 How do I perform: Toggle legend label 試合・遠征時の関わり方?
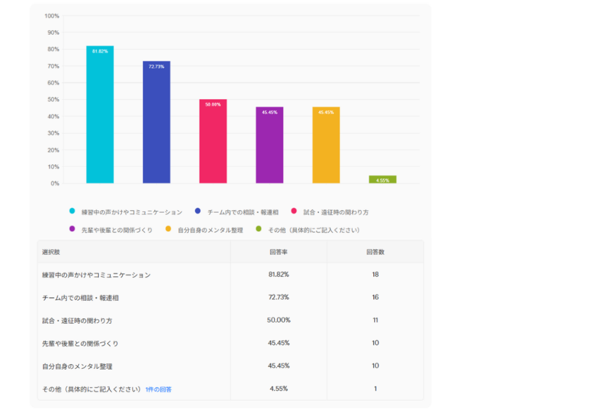pos(336,212)
